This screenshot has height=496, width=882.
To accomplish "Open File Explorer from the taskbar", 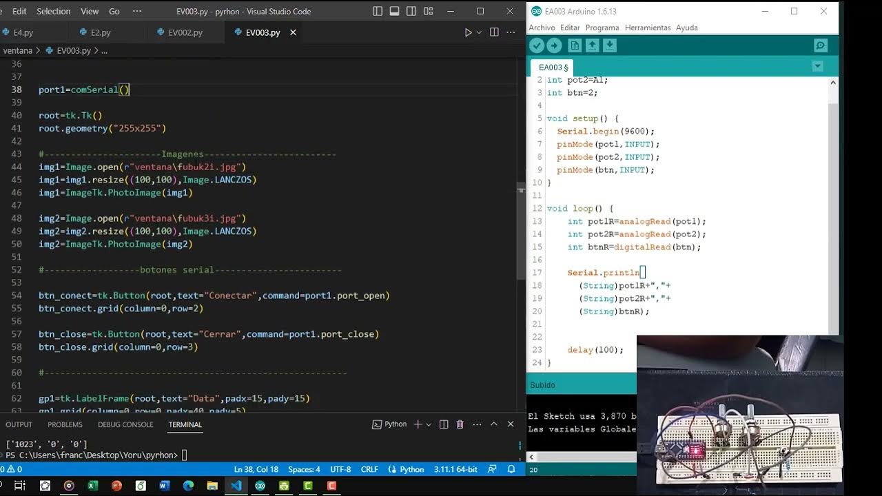I will click(212, 486).
